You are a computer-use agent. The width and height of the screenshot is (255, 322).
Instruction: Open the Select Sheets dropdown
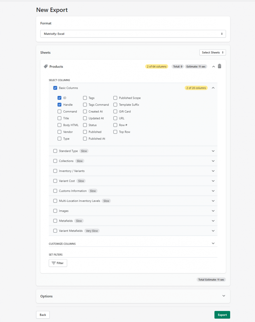[x=213, y=52]
